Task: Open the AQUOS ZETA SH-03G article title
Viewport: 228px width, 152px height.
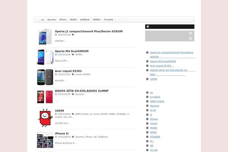Action: point(82,91)
